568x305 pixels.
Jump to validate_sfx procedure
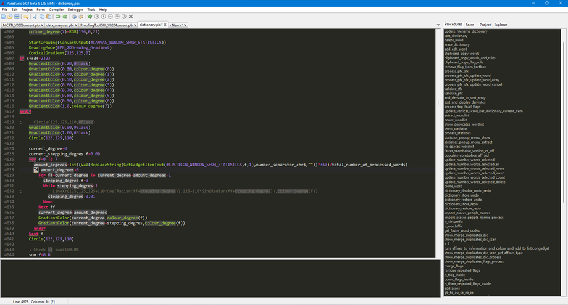click(453, 89)
